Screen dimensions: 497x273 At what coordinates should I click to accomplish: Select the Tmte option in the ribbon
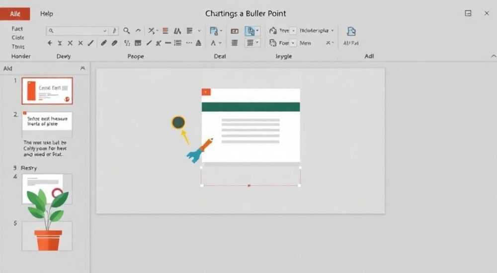point(18,47)
